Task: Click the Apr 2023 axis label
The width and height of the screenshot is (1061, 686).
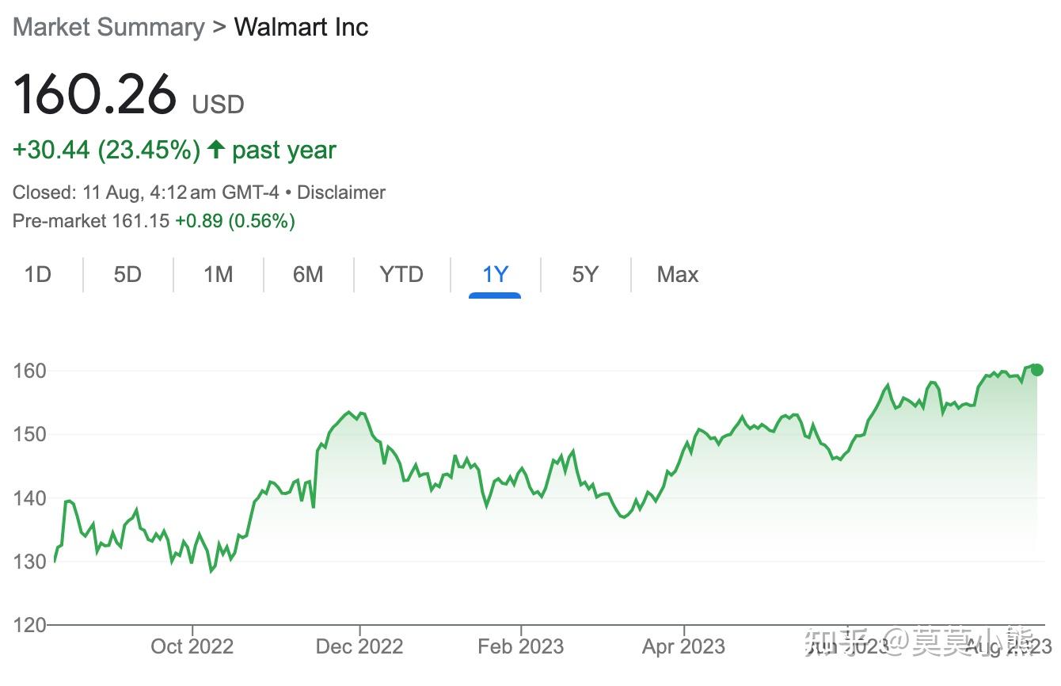Action: (683, 646)
